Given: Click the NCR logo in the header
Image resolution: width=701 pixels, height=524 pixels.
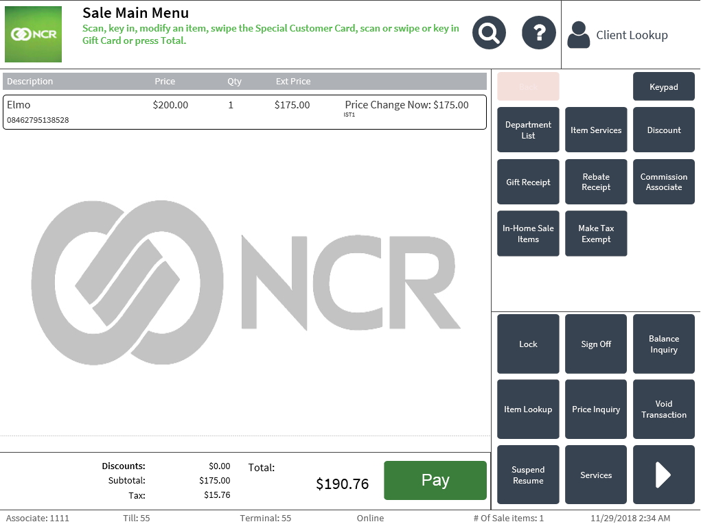Looking at the screenshot, I should [x=33, y=34].
